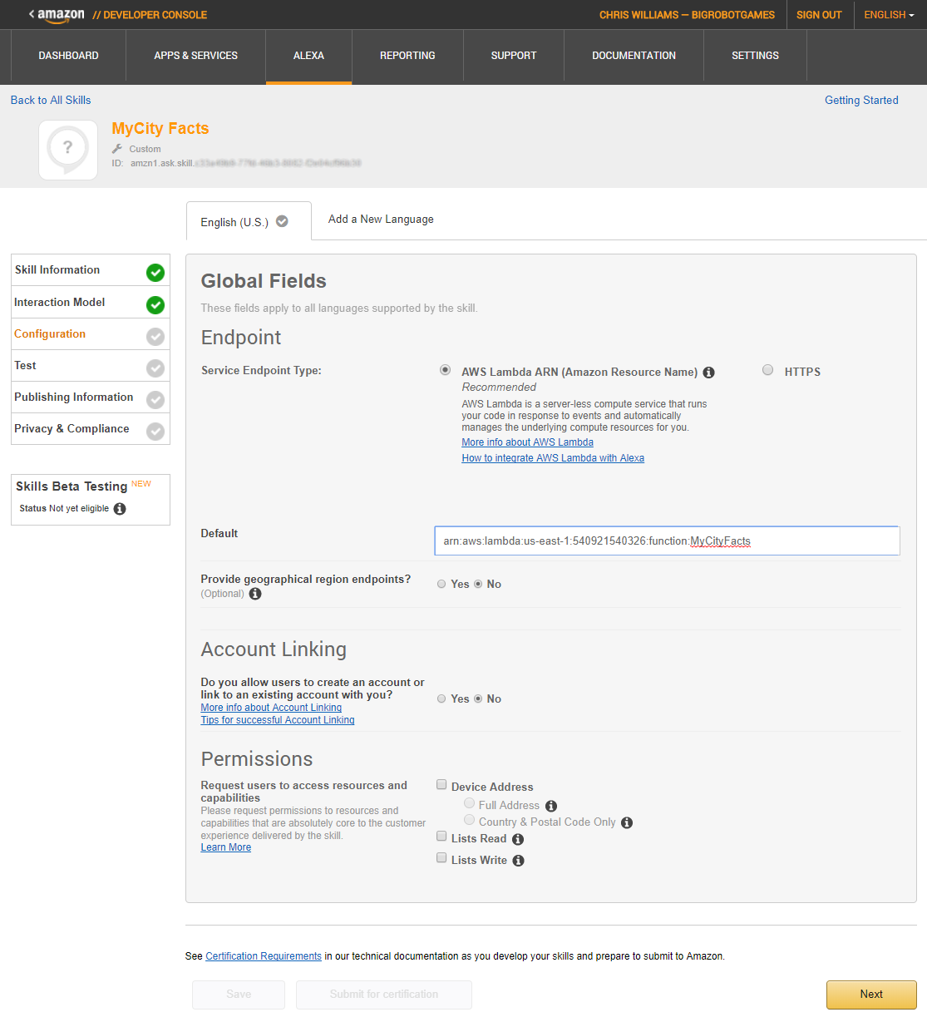Click the gray check beside Test

155,368
